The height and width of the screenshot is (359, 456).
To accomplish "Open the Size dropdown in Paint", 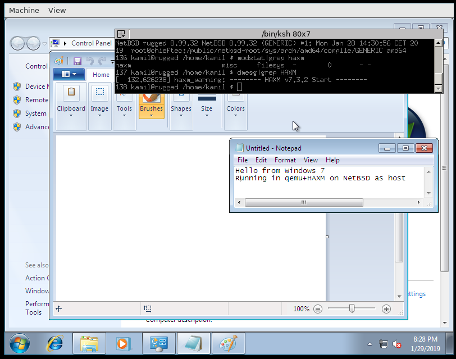I will 207,115.
